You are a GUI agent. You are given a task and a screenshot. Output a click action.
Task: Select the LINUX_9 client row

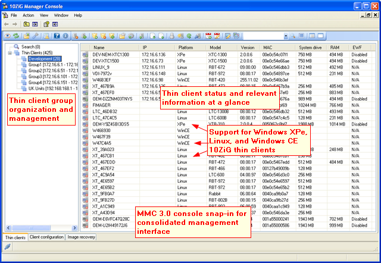click(227, 67)
